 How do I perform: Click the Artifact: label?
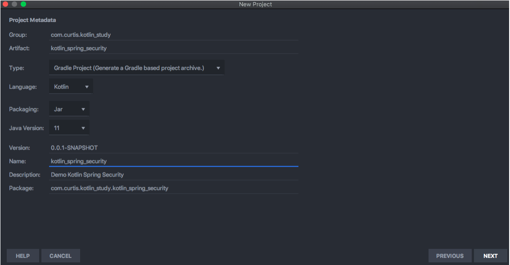coord(19,48)
